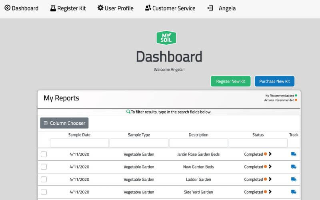Expand the Jardin Rose Garden Beds report chevron
Viewport: 320px width, 200px height.
click(270, 154)
